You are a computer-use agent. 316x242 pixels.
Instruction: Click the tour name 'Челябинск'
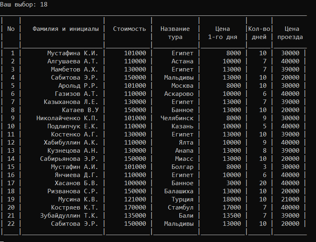[x=177, y=118]
